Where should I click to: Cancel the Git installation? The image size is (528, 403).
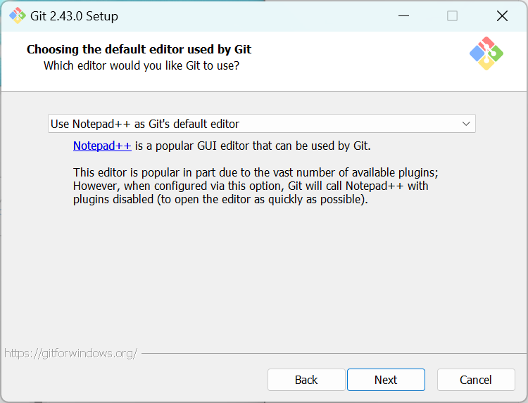[x=476, y=380]
